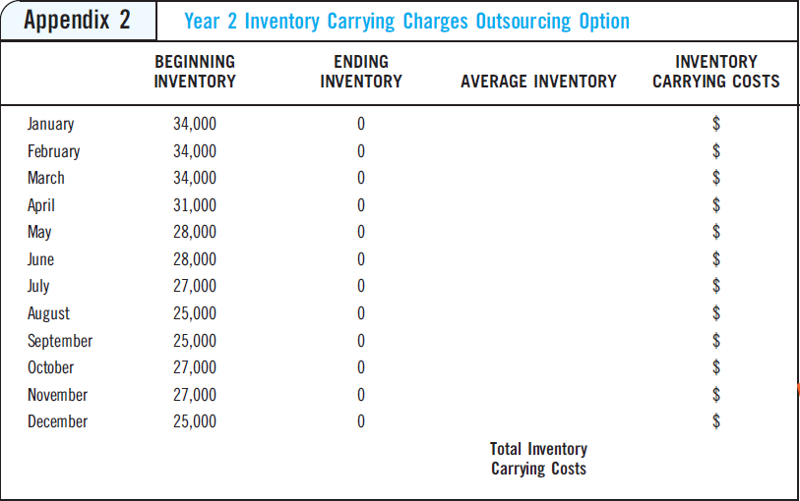The width and height of the screenshot is (800, 501).
Task: Click the dollar sign in October's row
Action: (x=716, y=367)
